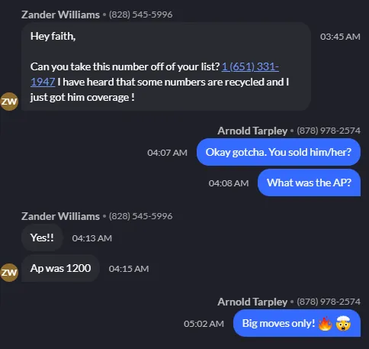Click the 03:45 AM timestamp
The image size is (369, 349).
(340, 37)
